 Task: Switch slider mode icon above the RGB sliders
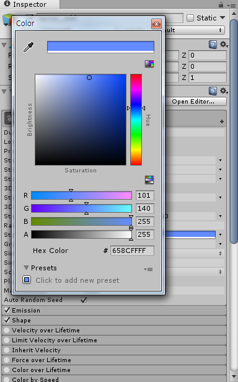pos(149,180)
